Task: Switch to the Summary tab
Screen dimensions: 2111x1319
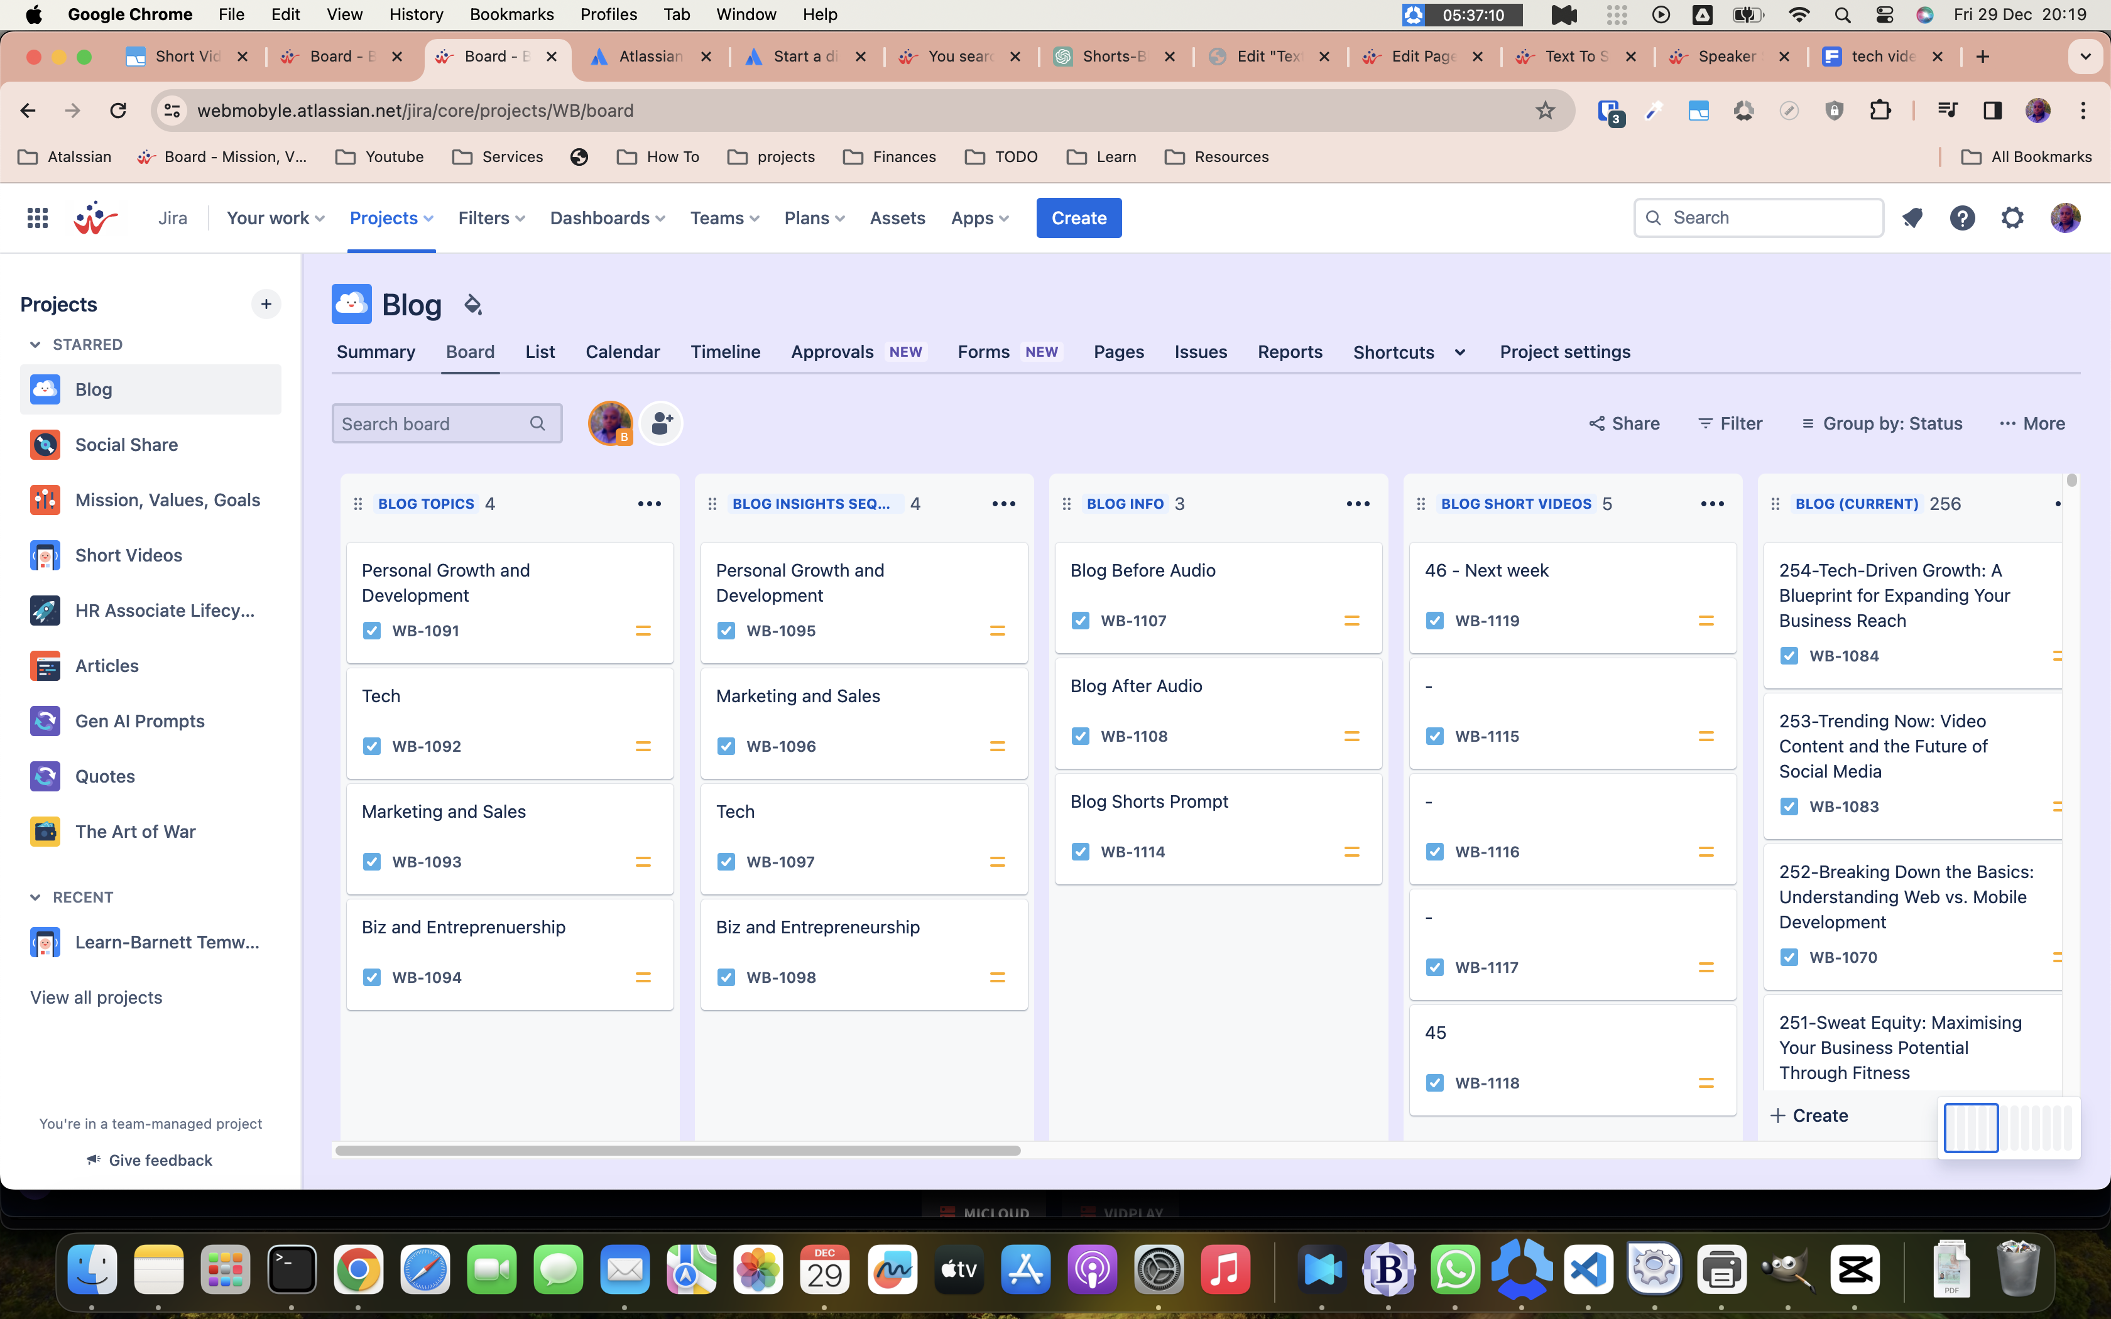Action: coord(376,352)
